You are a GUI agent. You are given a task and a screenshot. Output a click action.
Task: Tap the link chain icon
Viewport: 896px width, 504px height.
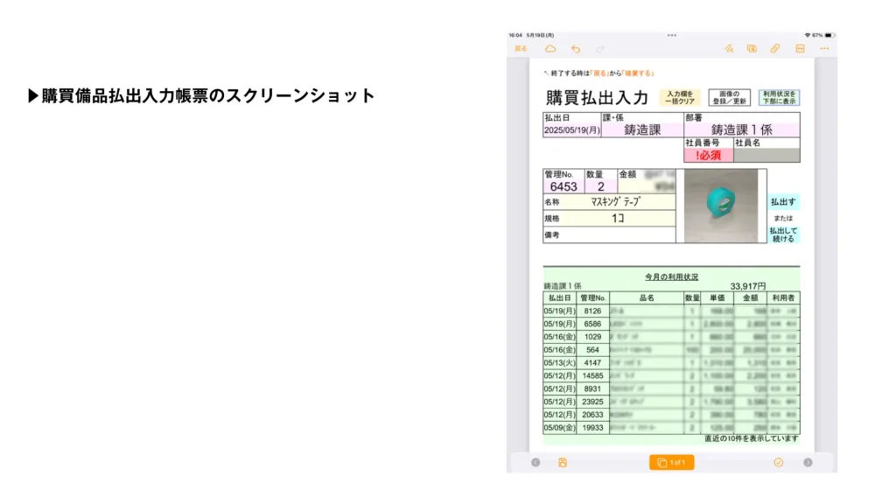[775, 49]
